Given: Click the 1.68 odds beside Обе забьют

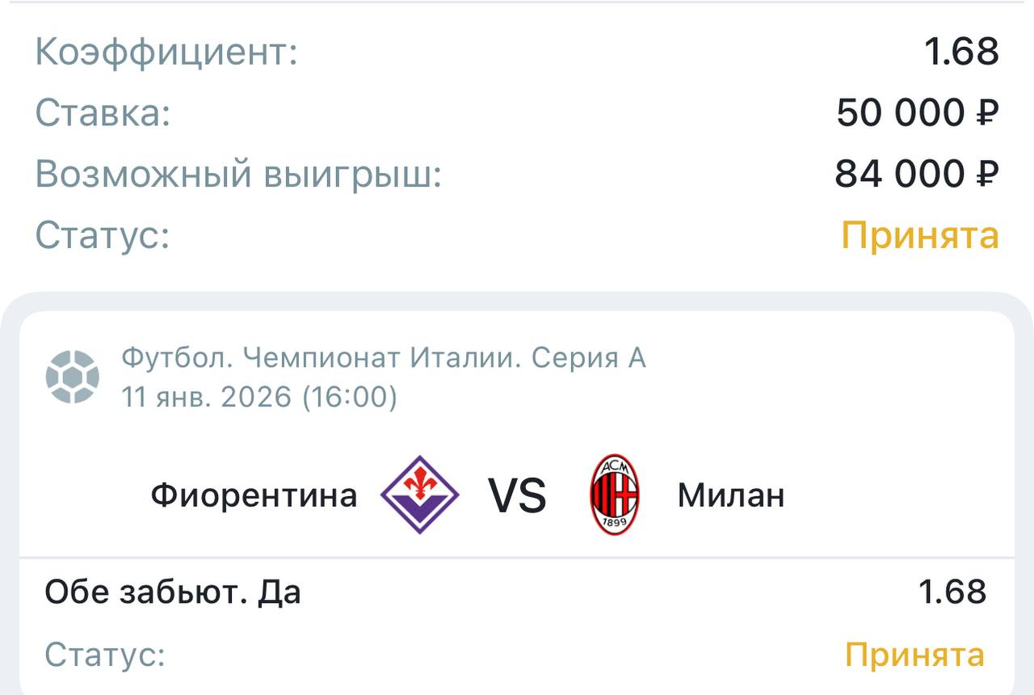Looking at the screenshot, I should 952,592.
